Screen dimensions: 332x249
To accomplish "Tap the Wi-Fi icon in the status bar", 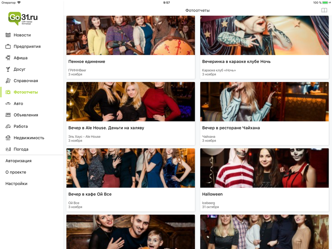I will point(19,3).
